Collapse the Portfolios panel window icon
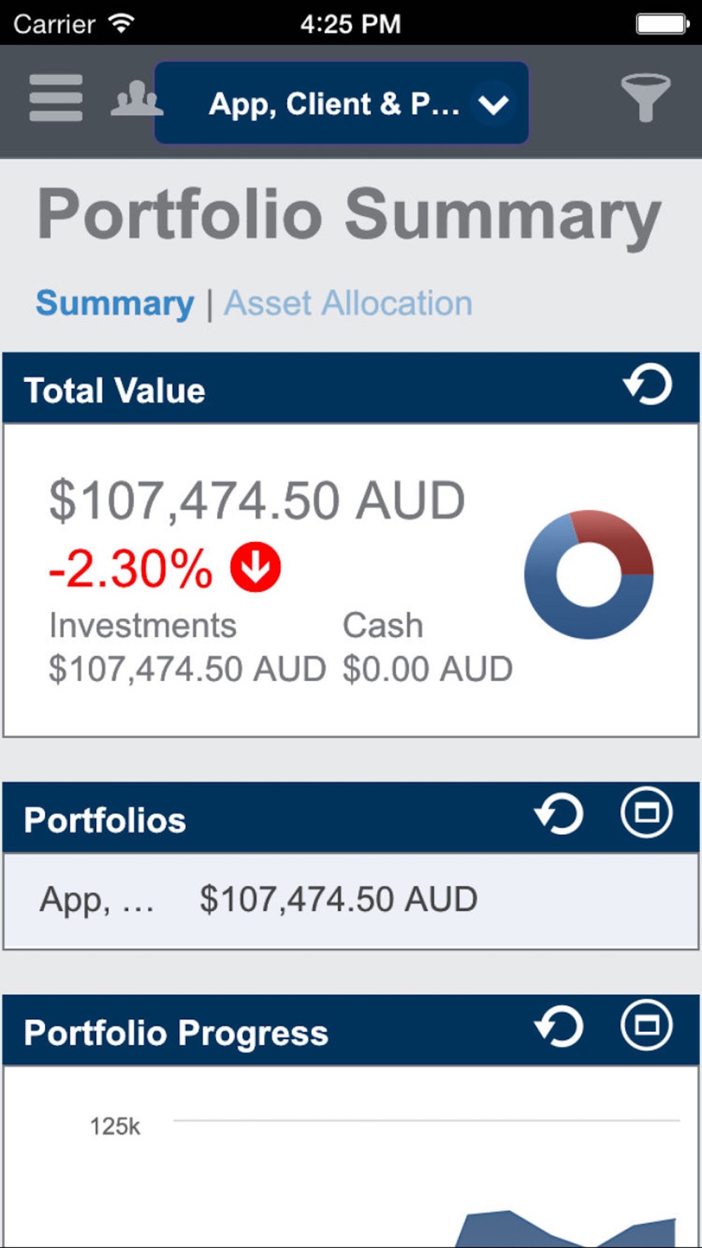 [x=647, y=813]
